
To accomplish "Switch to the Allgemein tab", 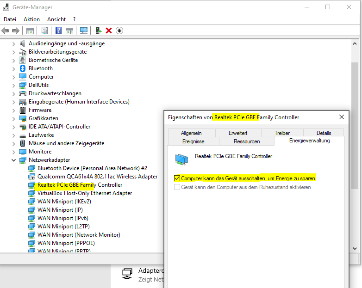I will pyautogui.click(x=191, y=133).
